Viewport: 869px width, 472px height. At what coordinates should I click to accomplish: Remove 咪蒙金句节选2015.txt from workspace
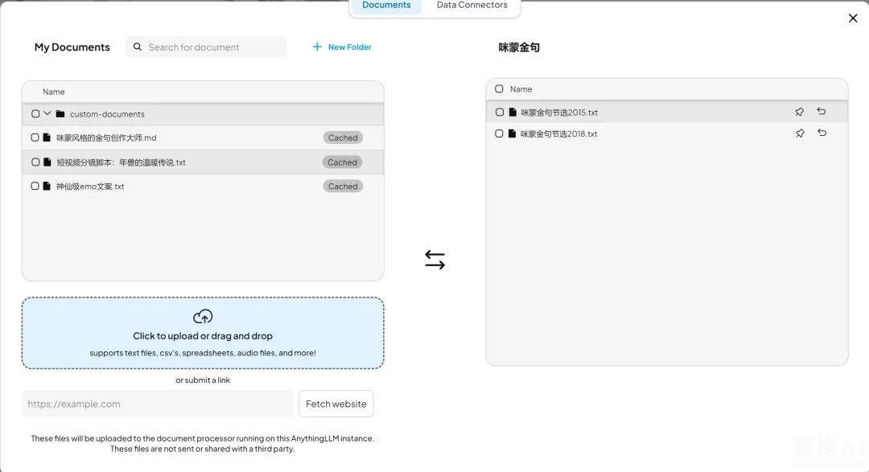[x=822, y=112]
